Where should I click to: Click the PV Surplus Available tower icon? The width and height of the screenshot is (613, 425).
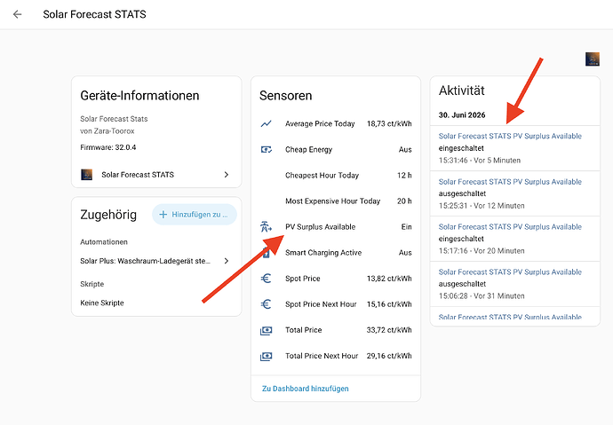(x=267, y=227)
